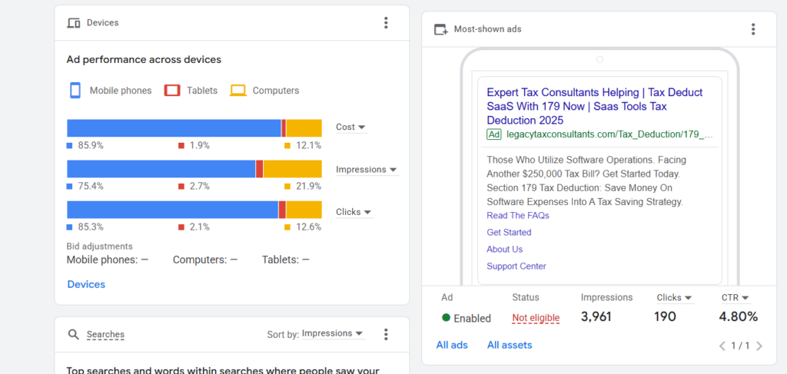Image resolution: width=787 pixels, height=374 pixels.
Task: Click the 2.7% tablets impressions value
Action: pos(199,187)
